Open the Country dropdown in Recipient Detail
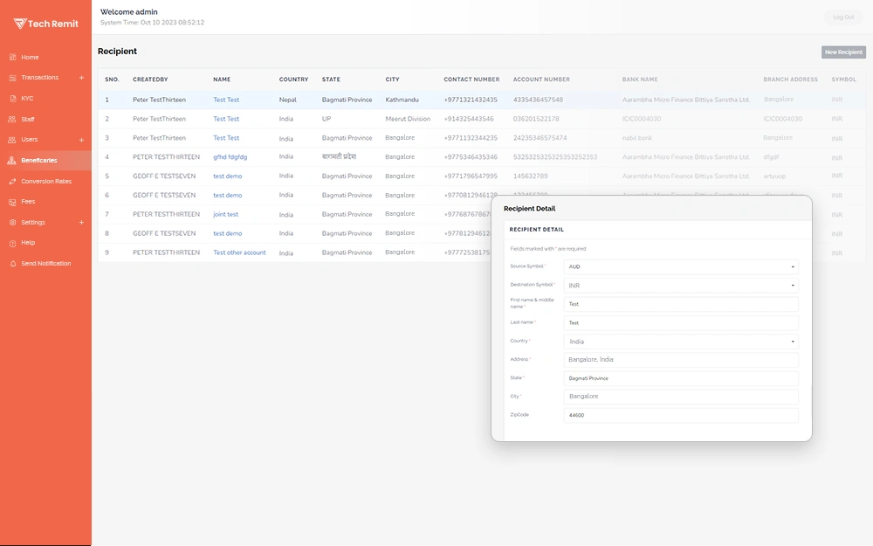 click(681, 342)
